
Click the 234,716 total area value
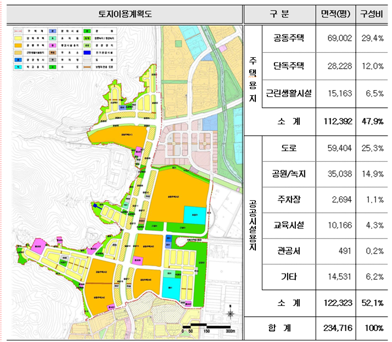(338, 328)
